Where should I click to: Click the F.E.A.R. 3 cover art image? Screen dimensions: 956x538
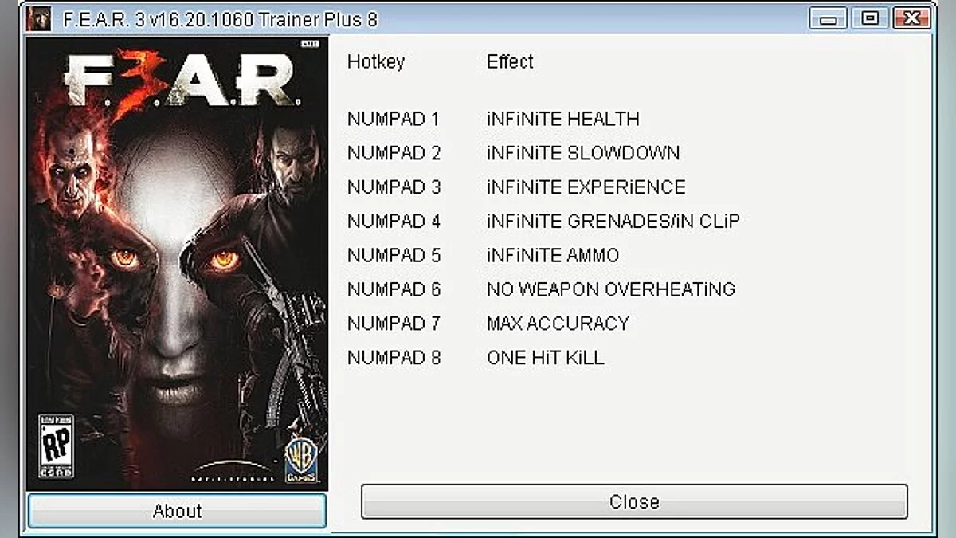coord(177,263)
